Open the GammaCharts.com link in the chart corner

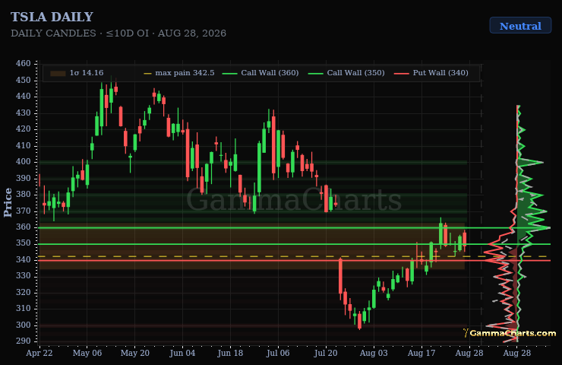tap(510, 333)
